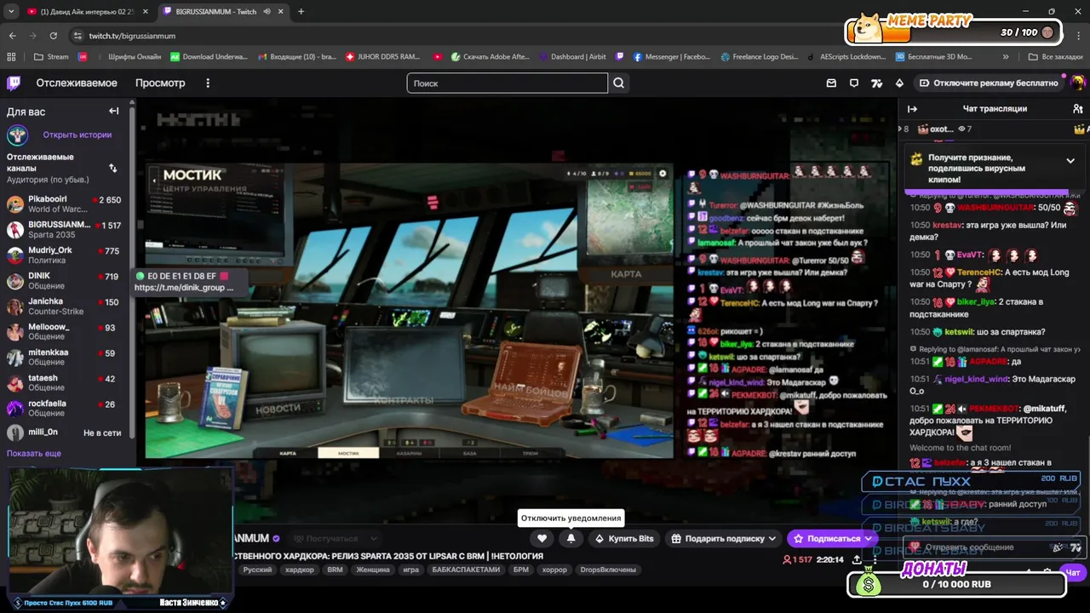
Task: Open mitenkkaa channel in sidebar
Action: coord(65,357)
